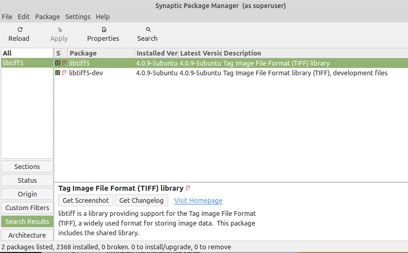Image resolution: width=408 pixels, height=253 pixels.
Task: Select the libtiff5-dev package name
Action: click(86, 73)
